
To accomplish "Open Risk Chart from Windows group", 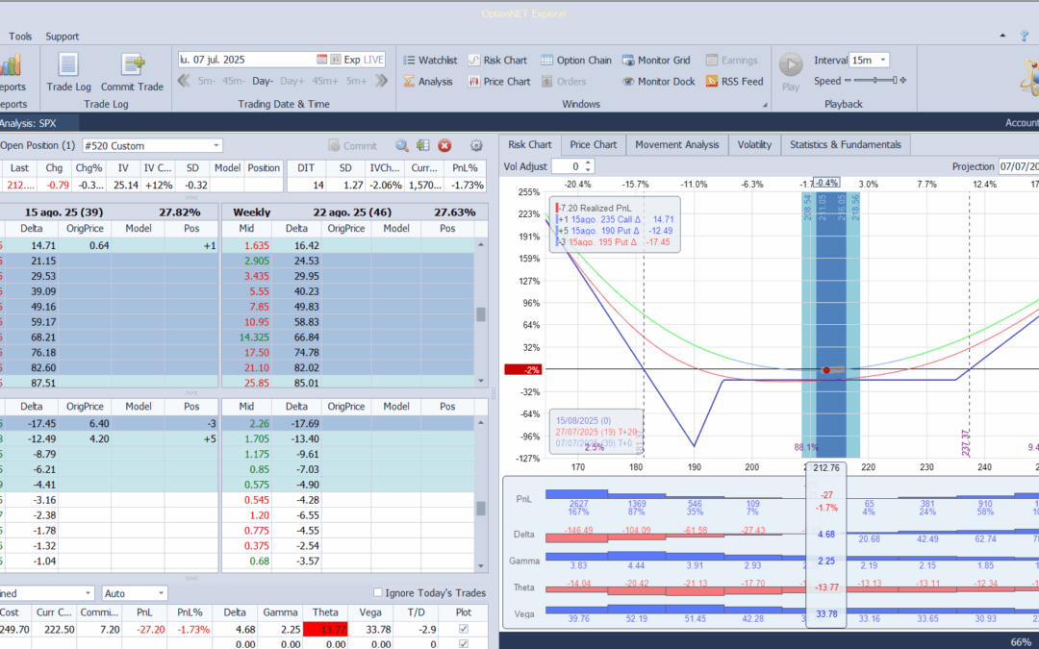I will point(497,61).
